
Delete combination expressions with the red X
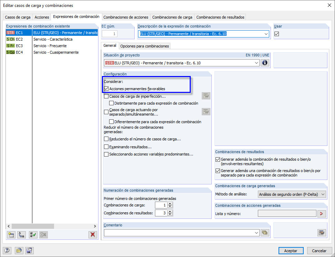point(92,235)
